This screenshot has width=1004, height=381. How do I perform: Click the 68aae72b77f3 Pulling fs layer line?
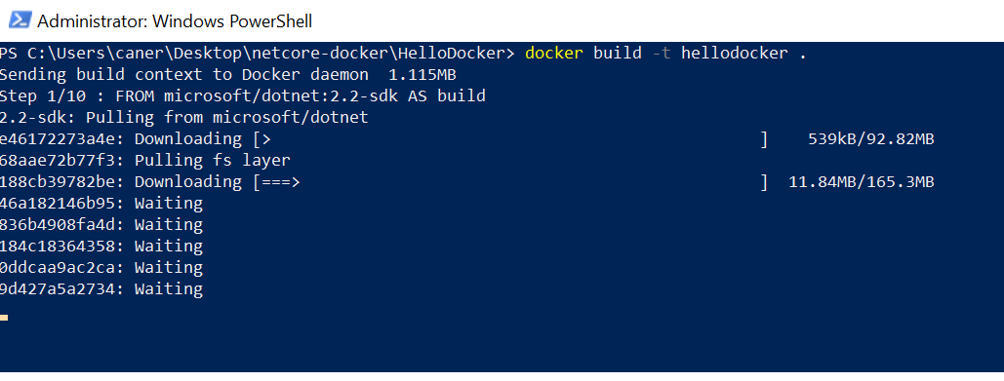click(x=145, y=161)
